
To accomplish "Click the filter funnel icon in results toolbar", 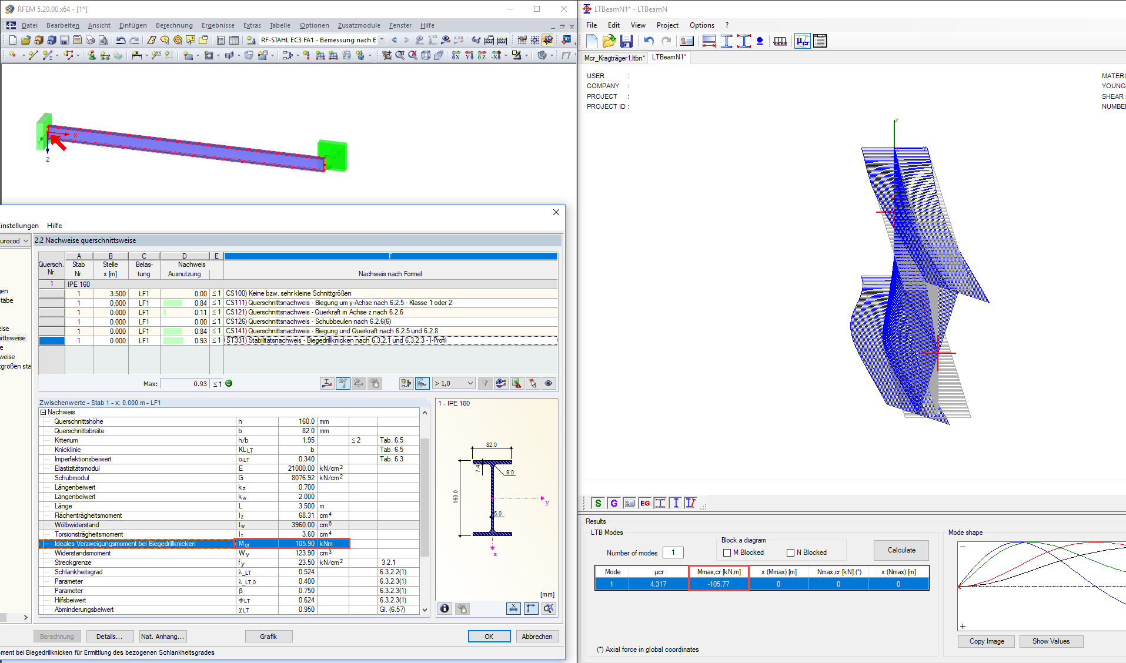I will pyautogui.click(x=485, y=383).
